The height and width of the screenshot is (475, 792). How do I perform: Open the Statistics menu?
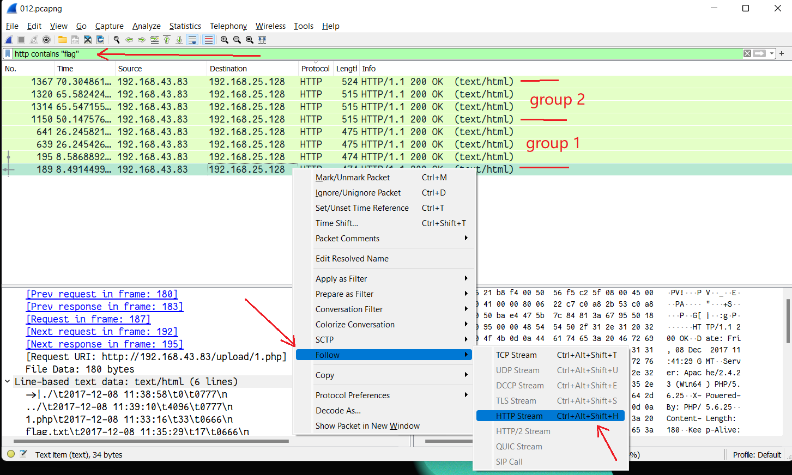click(x=185, y=26)
